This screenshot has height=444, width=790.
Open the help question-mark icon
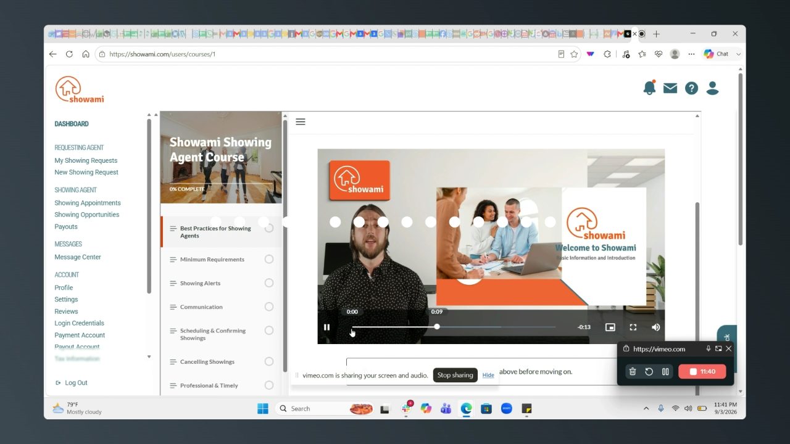pos(691,88)
